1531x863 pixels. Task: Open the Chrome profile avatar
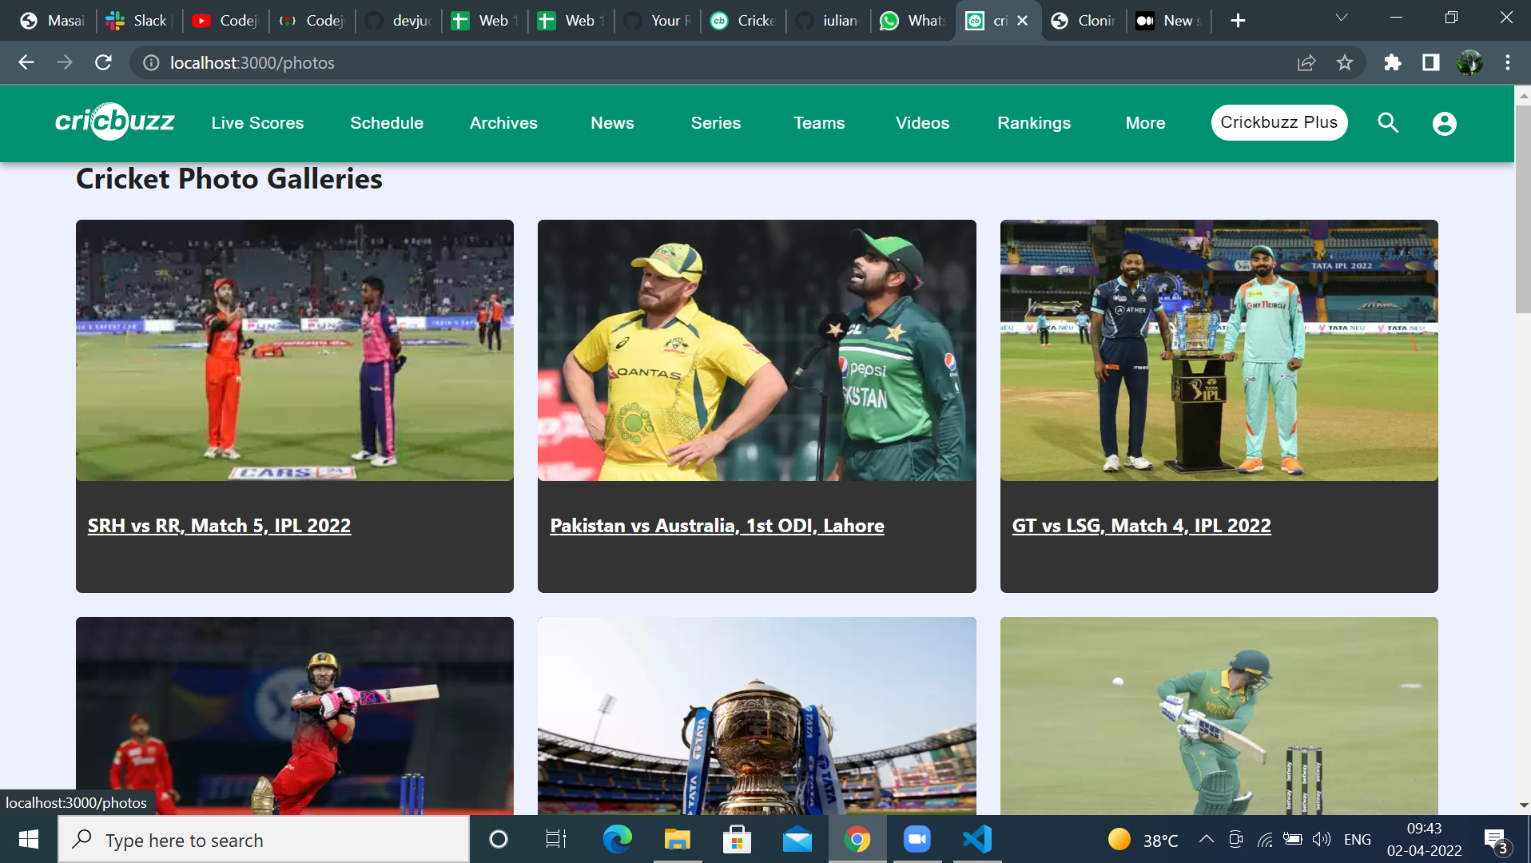(1469, 62)
